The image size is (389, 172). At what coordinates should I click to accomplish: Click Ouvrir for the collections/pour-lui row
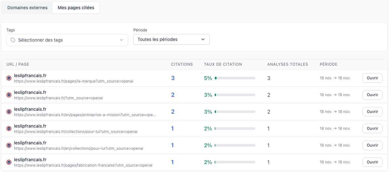pyautogui.click(x=372, y=129)
